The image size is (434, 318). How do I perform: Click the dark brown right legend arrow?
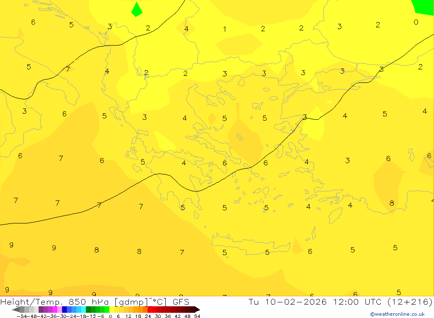(197, 309)
